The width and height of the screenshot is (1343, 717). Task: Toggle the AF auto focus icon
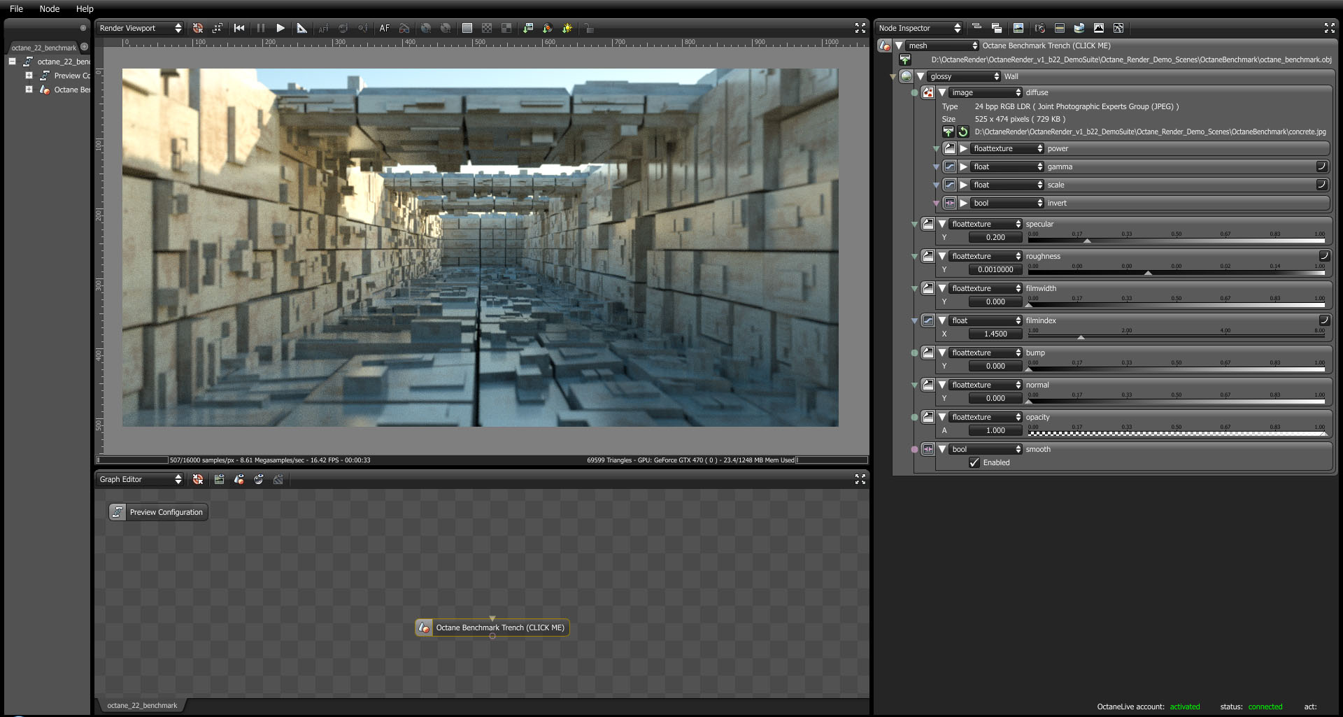click(x=384, y=28)
